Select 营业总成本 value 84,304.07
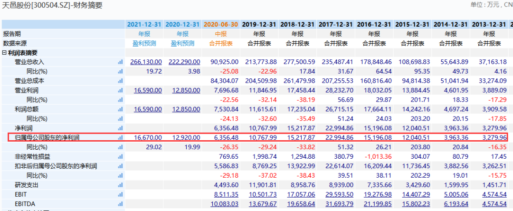 225,81
